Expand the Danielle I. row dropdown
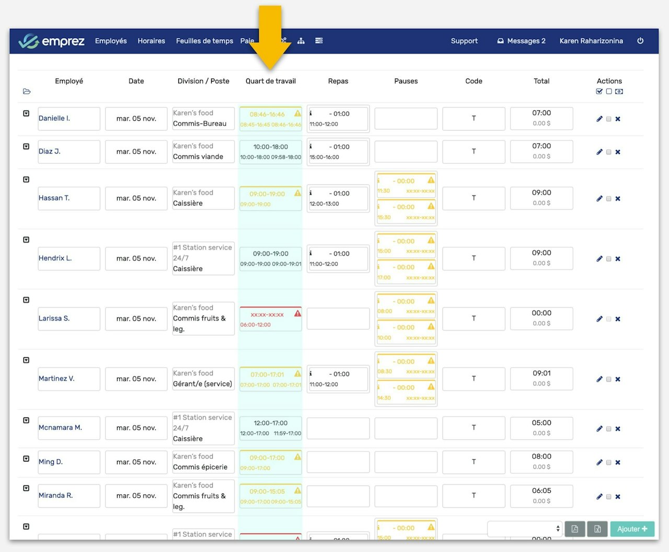 pos(26,114)
